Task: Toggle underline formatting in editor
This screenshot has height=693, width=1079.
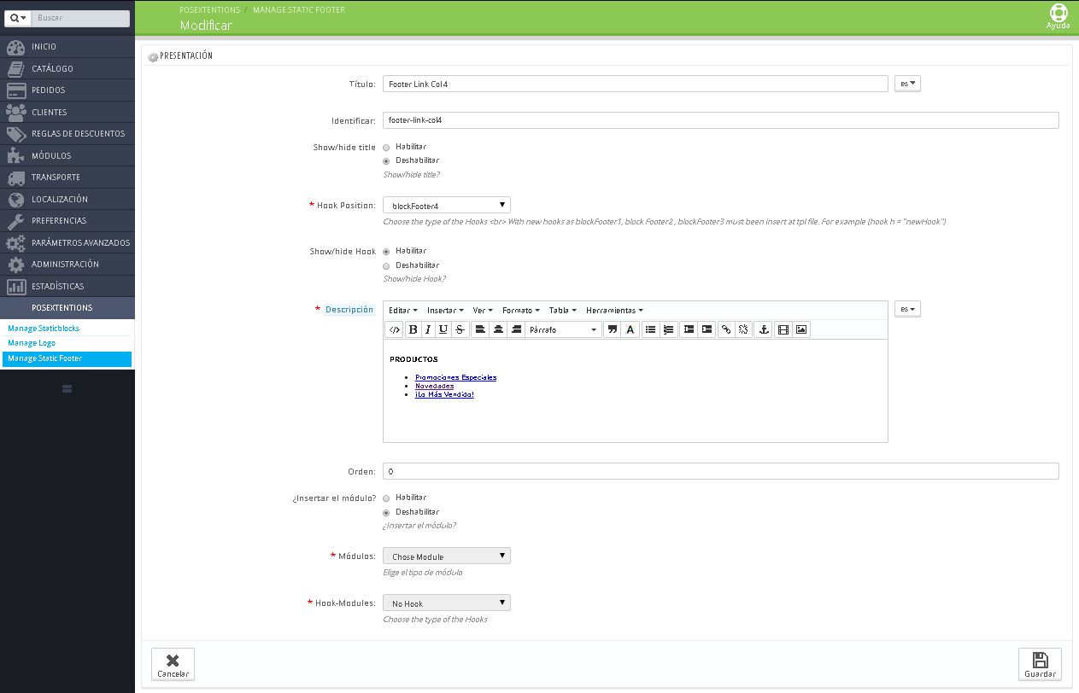Action: pyautogui.click(x=443, y=329)
